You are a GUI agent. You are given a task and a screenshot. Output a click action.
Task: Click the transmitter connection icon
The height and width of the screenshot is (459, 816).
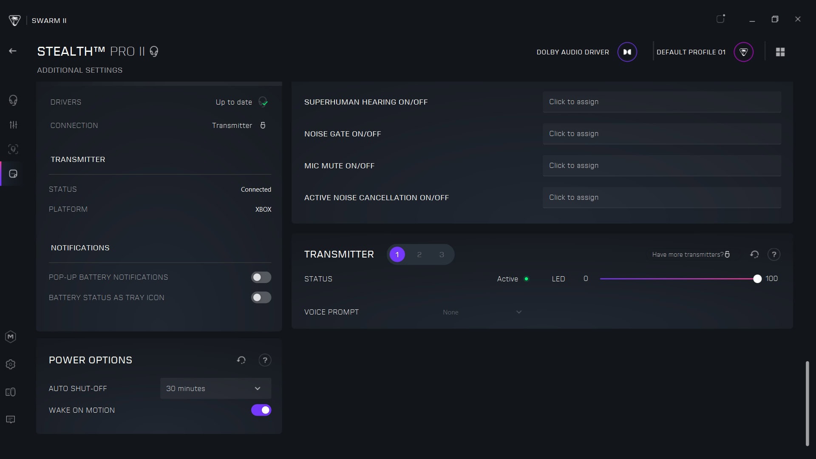tap(263, 125)
